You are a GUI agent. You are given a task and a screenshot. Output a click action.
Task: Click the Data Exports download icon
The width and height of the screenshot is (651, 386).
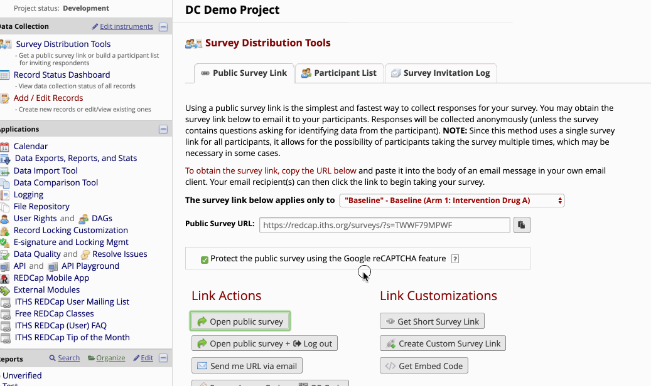[x=5, y=159]
